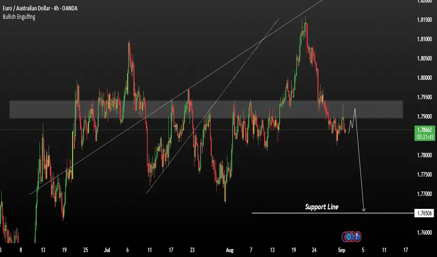
Task: Click the '8' date label on the time axis
Action: pyautogui.click(x=21, y=250)
